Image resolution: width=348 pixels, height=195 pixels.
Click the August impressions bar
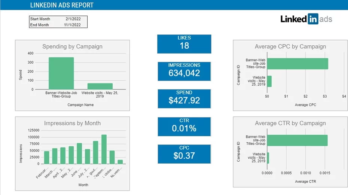(96, 152)
